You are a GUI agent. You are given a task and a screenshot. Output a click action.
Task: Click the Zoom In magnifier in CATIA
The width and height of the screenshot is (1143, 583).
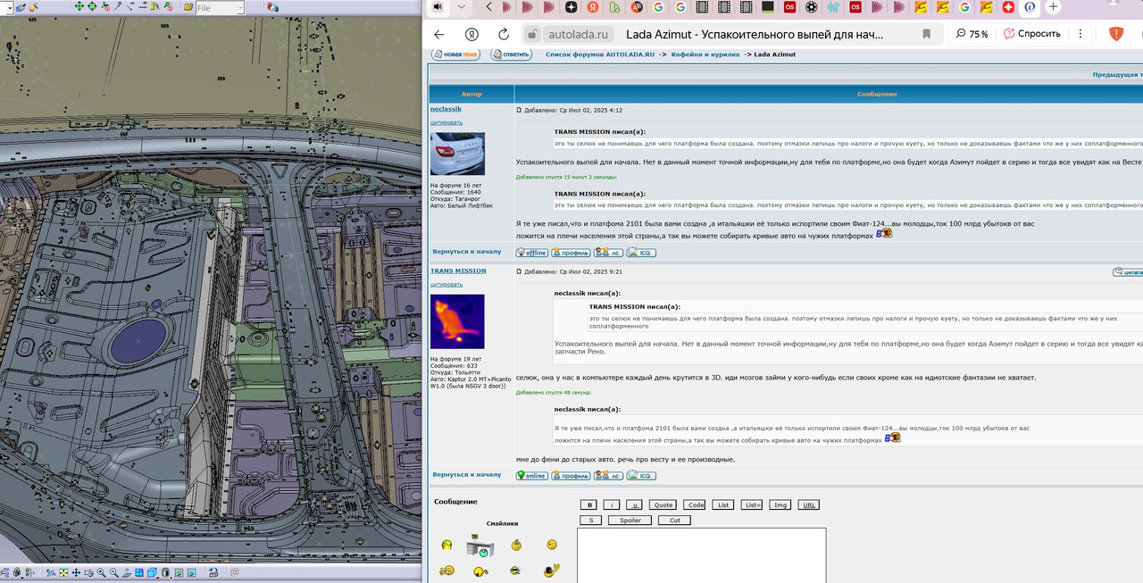(x=102, y=572)
